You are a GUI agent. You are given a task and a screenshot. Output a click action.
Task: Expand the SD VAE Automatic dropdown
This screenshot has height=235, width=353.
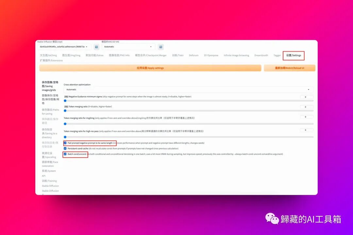click(x=128, y=47)
